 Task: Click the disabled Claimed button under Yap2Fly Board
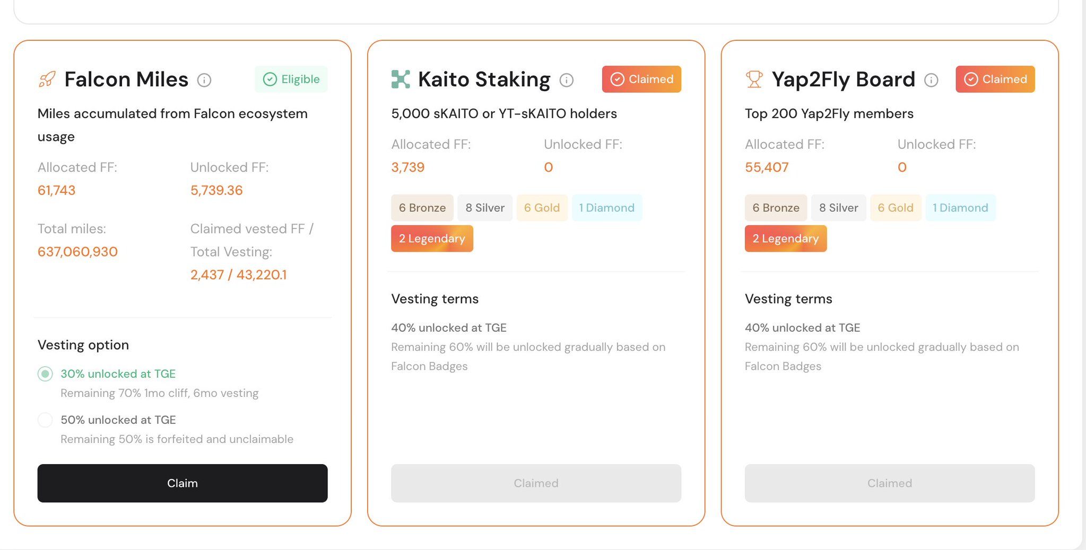(889, 483)
